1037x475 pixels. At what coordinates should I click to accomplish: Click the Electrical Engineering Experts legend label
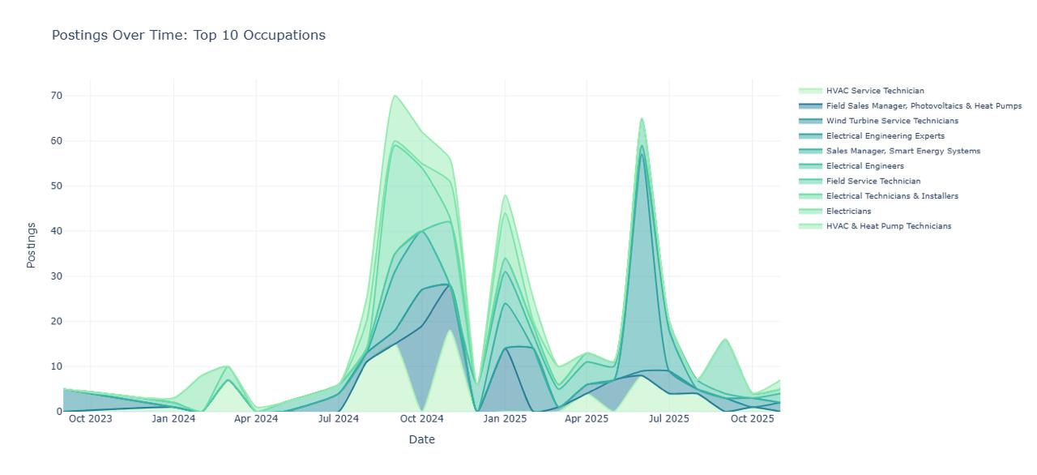pyautogui.click(x=885, y=136)
